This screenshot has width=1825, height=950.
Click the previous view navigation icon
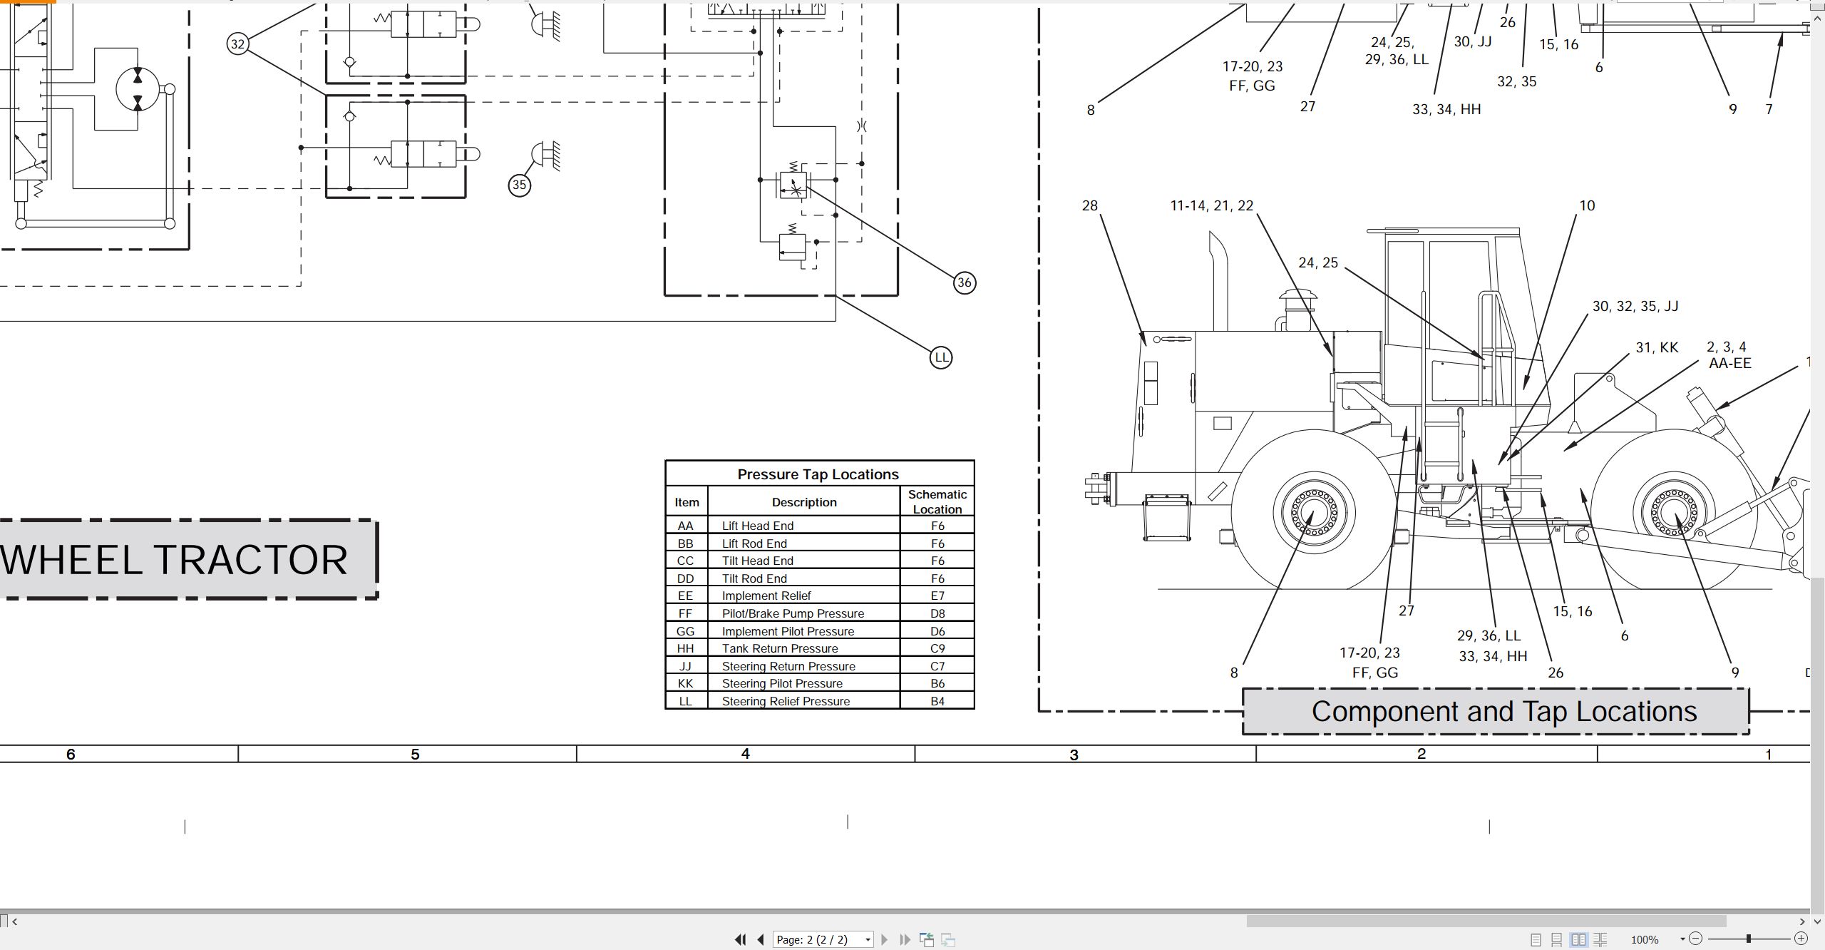(x=927, y=939)
